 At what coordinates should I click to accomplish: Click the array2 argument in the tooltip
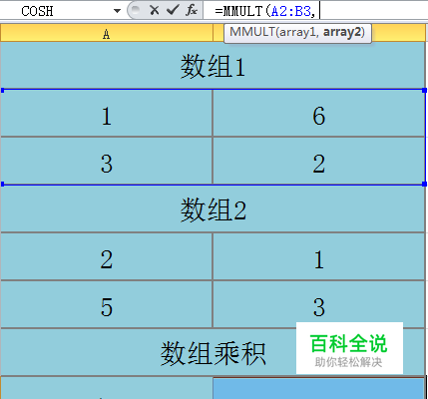pos(342,32)
